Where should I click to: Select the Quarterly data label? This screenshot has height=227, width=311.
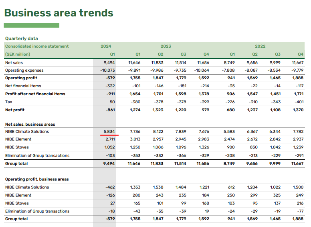coord(21,38)
